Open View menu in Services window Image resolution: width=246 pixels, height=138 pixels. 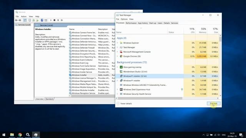point(31,16)
